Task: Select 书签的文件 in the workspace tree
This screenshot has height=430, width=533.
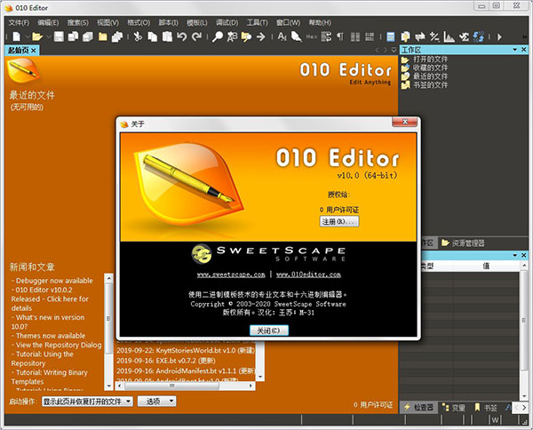Action: tap(430, 84)
